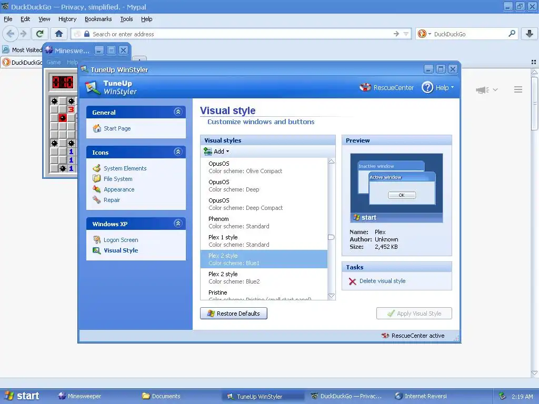Click scroll down arrow in styles list
This screenshot has width=539, height=404.
(332, 296)
